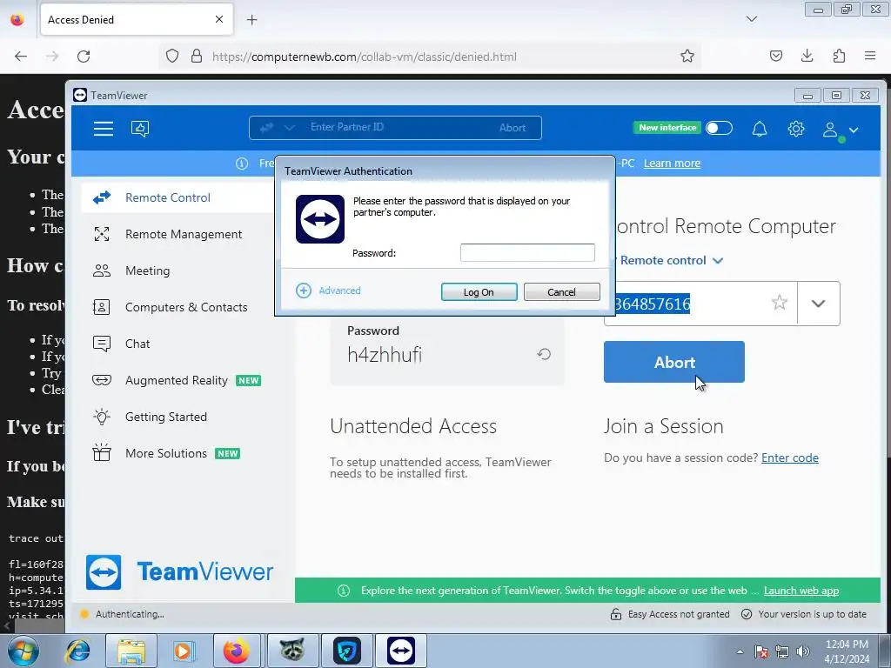Click Abort in the top partner ID bar
The width and height of the screenshot is (891, 668).
512,128
